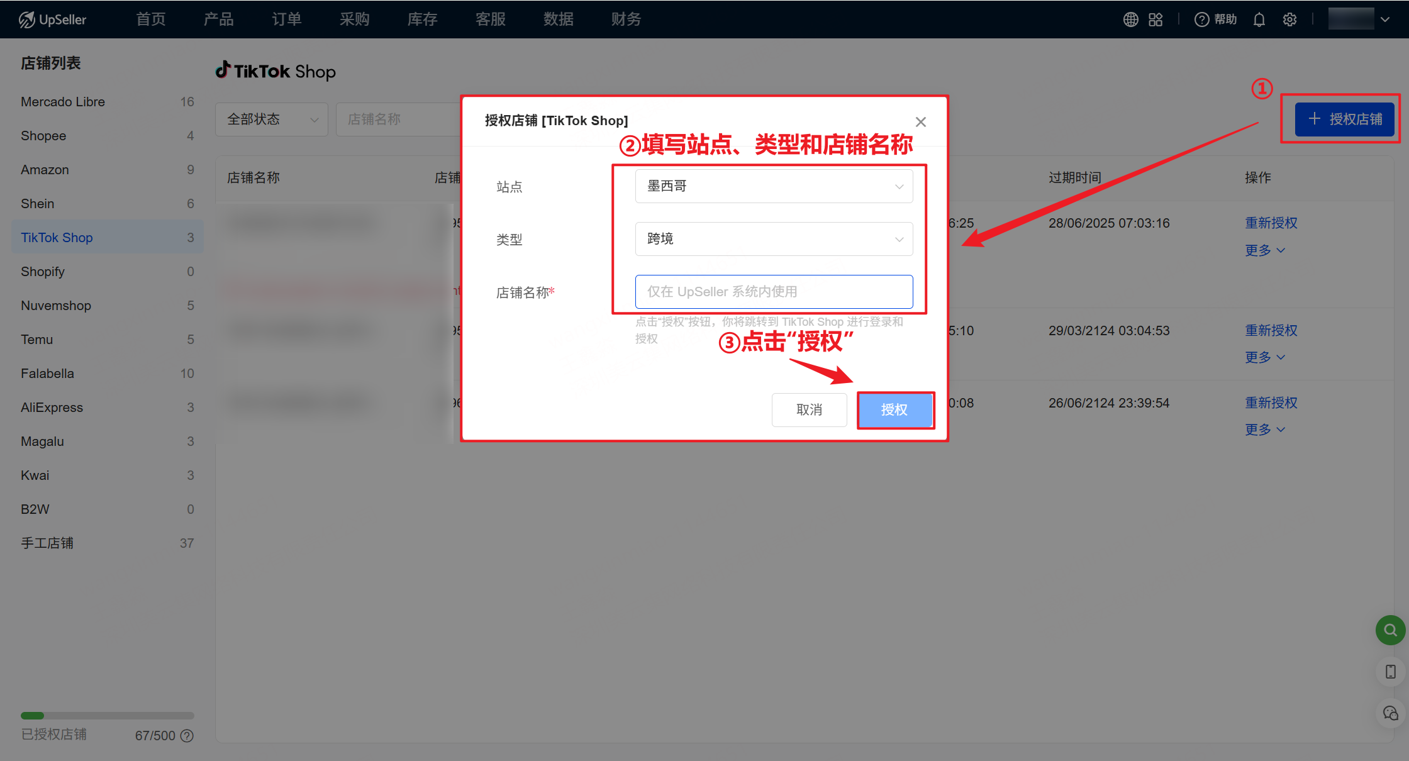Click the mobile phone floating icon
This screenshot has height=761, width=1409.
pos(1391,672)
